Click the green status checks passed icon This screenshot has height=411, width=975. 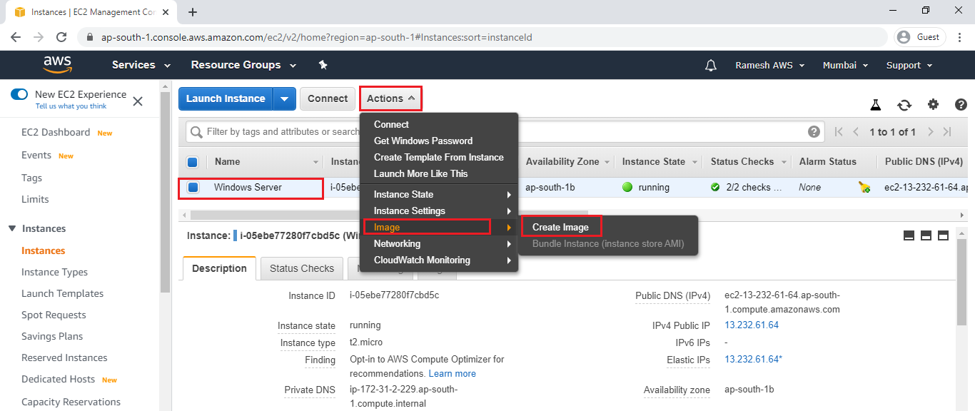tap(715, 188)
